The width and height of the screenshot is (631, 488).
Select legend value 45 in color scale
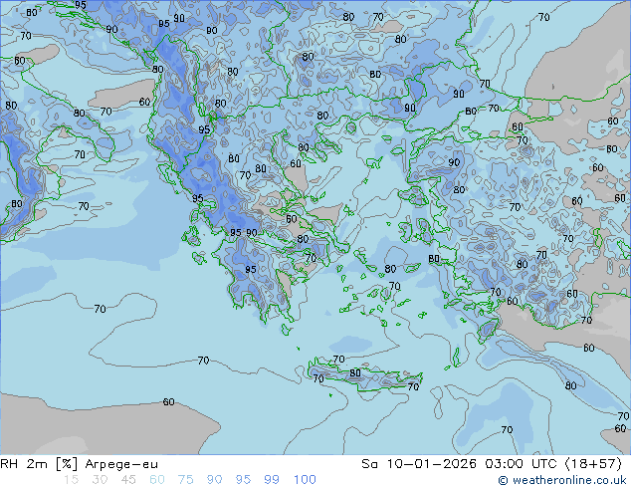[128, 480]
